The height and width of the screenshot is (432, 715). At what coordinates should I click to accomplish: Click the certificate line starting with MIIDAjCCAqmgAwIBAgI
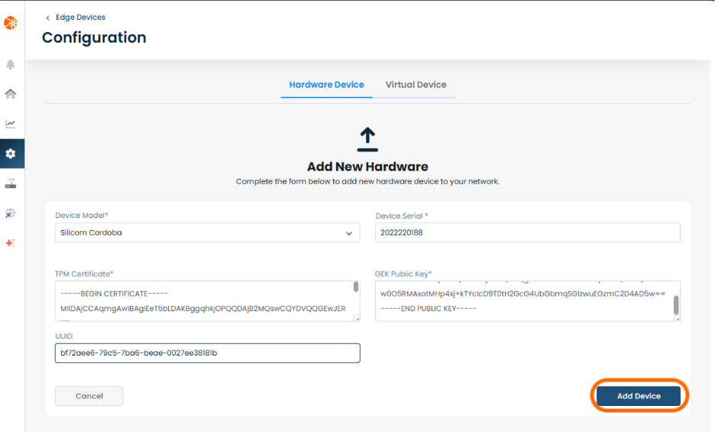(203, 309)
